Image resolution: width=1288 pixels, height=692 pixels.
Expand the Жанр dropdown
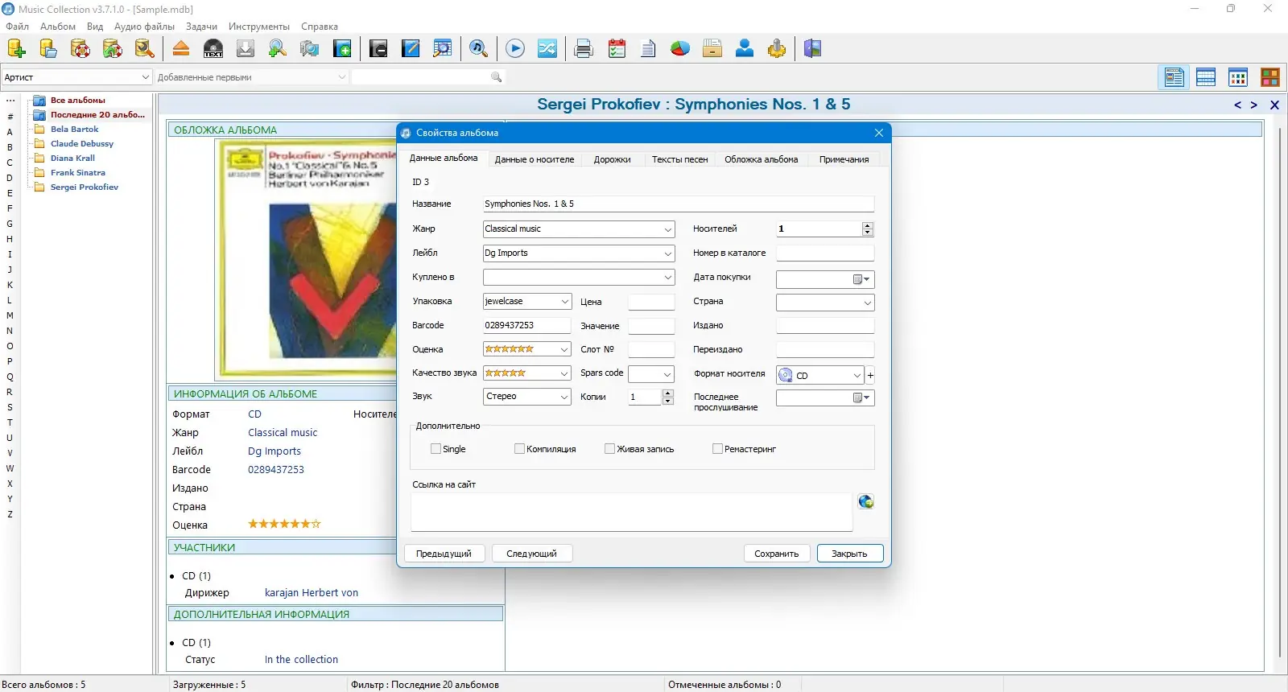click(668, 229)
